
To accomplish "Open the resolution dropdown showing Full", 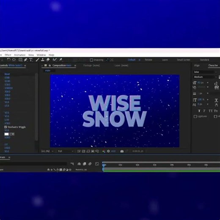I will pyautogui.click(x=66, y=151).
